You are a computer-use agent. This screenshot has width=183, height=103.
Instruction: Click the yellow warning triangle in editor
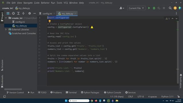tap(92, 27)
